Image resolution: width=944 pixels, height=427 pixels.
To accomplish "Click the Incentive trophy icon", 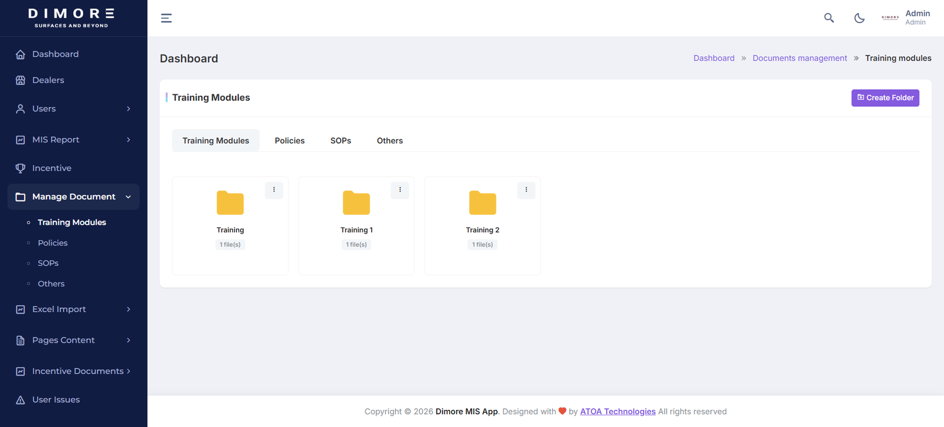I will pos(21,168).
